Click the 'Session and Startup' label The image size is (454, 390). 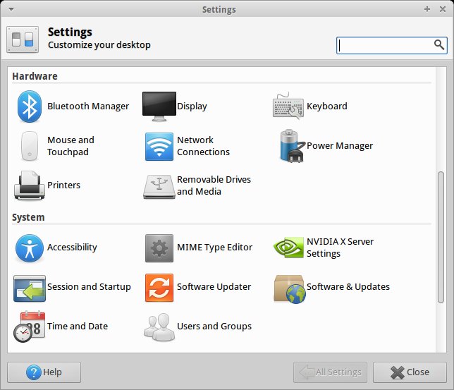click(89, 287)
